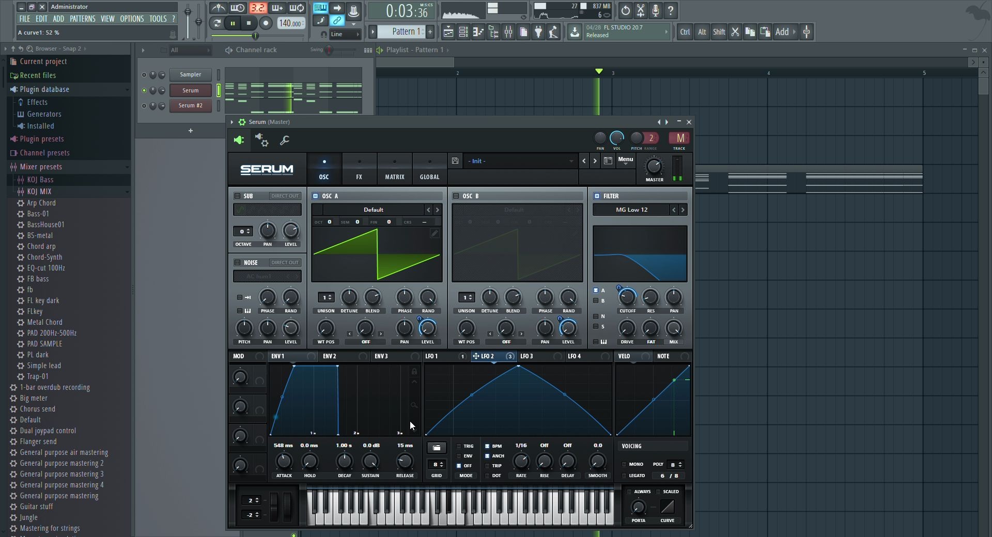
Task: Open the help question mark icon
Action: tap(671, 10)
